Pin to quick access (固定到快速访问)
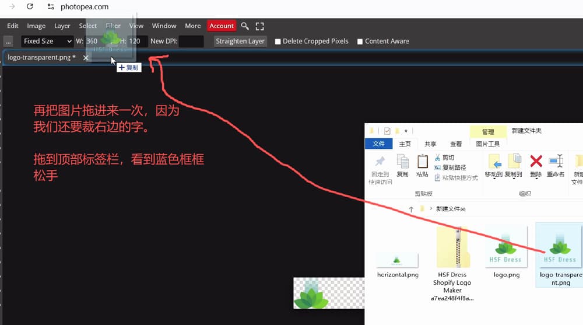 (x=380, y=169)
